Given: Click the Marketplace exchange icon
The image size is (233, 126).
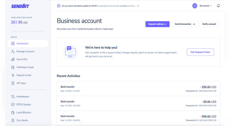Looking at the screenshot, I should [13, 96].
